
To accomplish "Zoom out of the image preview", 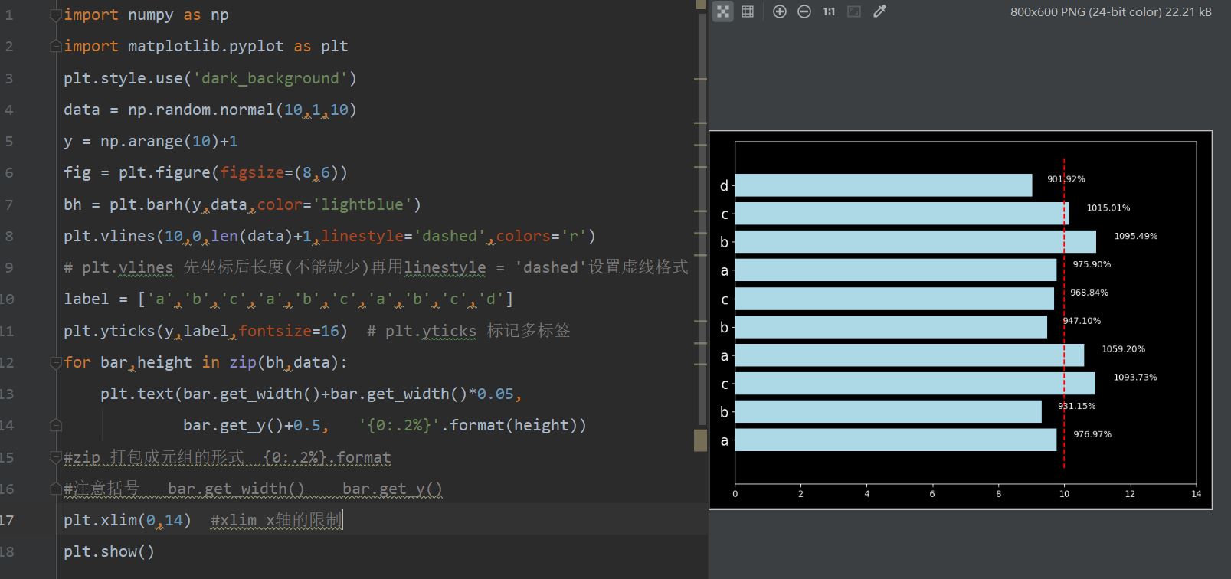I will point(804,11).
